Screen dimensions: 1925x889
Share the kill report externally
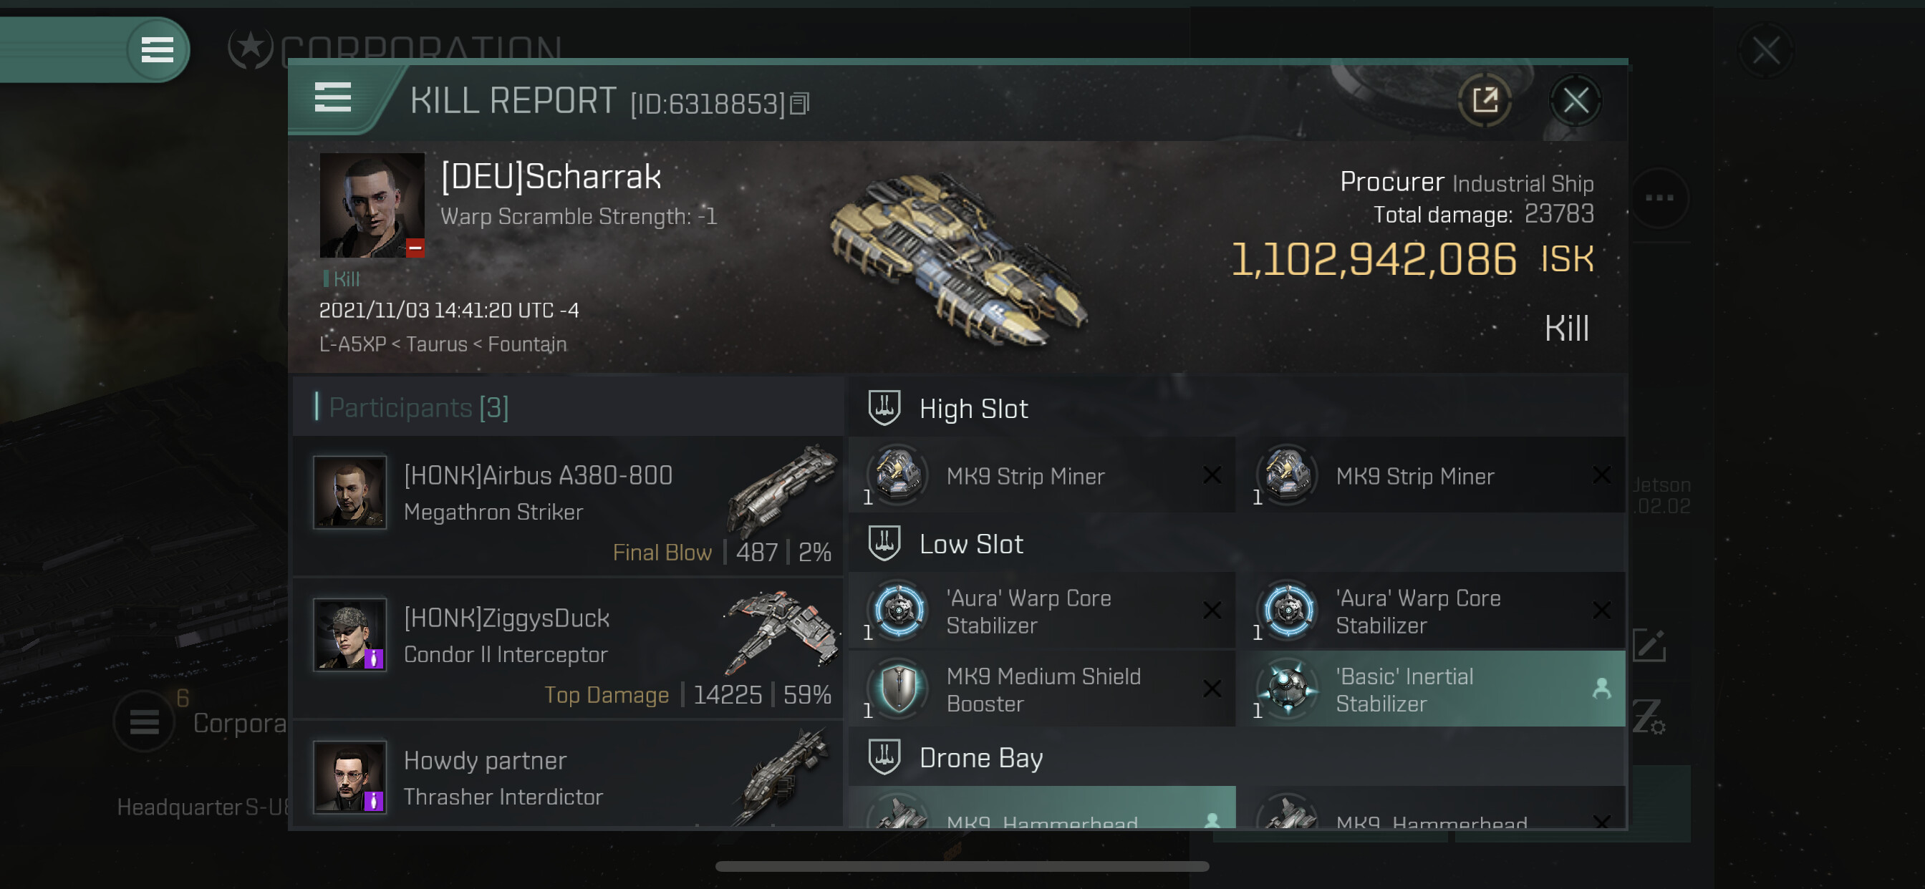click(x=1484, y=100)
